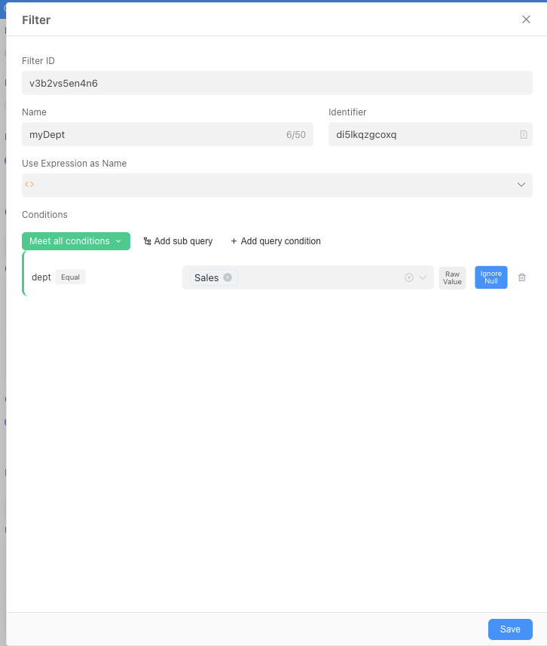
Task: Change the Equal operator on dept
Action: [x=70, y=277]
